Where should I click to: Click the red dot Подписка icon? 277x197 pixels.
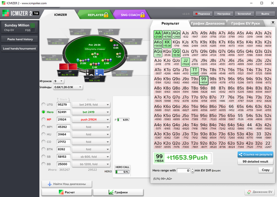pos(196,14)
